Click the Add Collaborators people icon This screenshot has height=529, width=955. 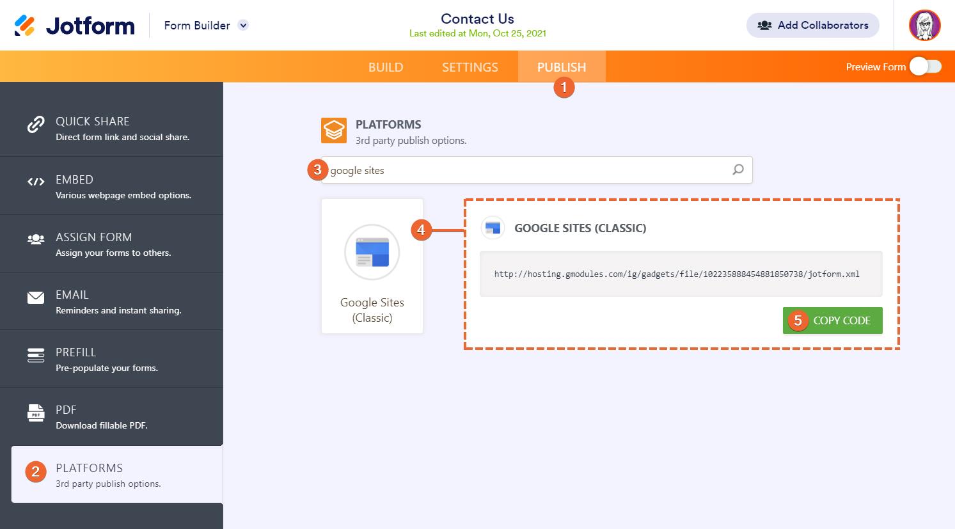pyautogui.click(x=764, y=26)
